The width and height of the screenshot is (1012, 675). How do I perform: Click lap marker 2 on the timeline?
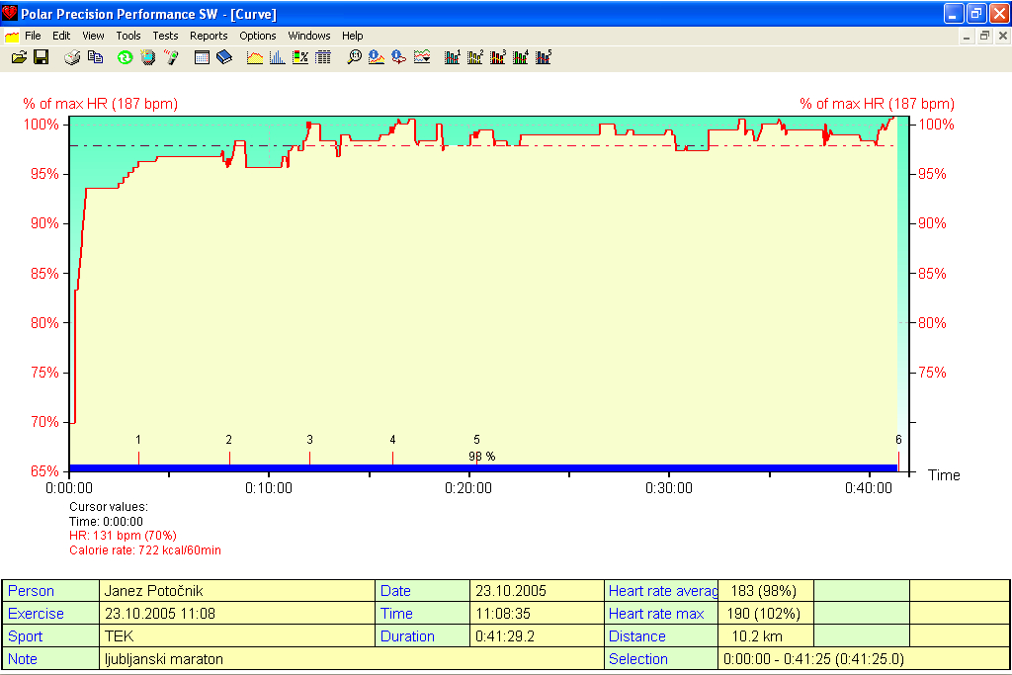coord(229,451)
